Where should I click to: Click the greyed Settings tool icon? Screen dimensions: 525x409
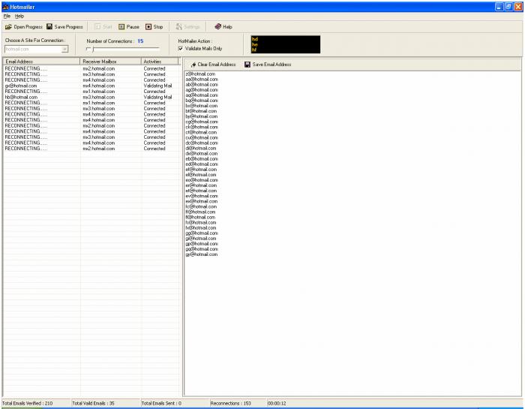(179, 27)
